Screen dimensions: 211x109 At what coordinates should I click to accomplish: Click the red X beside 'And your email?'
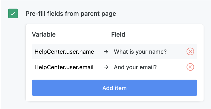point(190,67)
